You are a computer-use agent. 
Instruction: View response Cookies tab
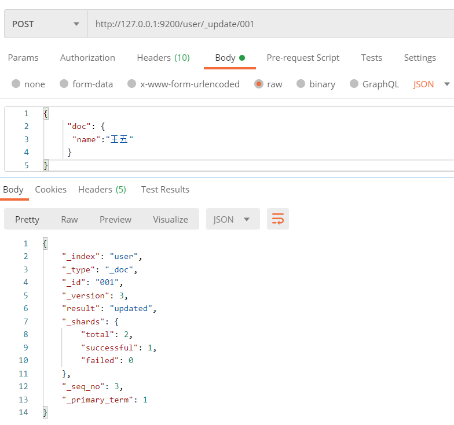(51, 190)
